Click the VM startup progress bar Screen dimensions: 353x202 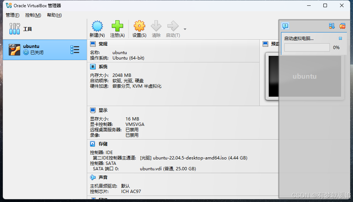(x=307, y=48)
